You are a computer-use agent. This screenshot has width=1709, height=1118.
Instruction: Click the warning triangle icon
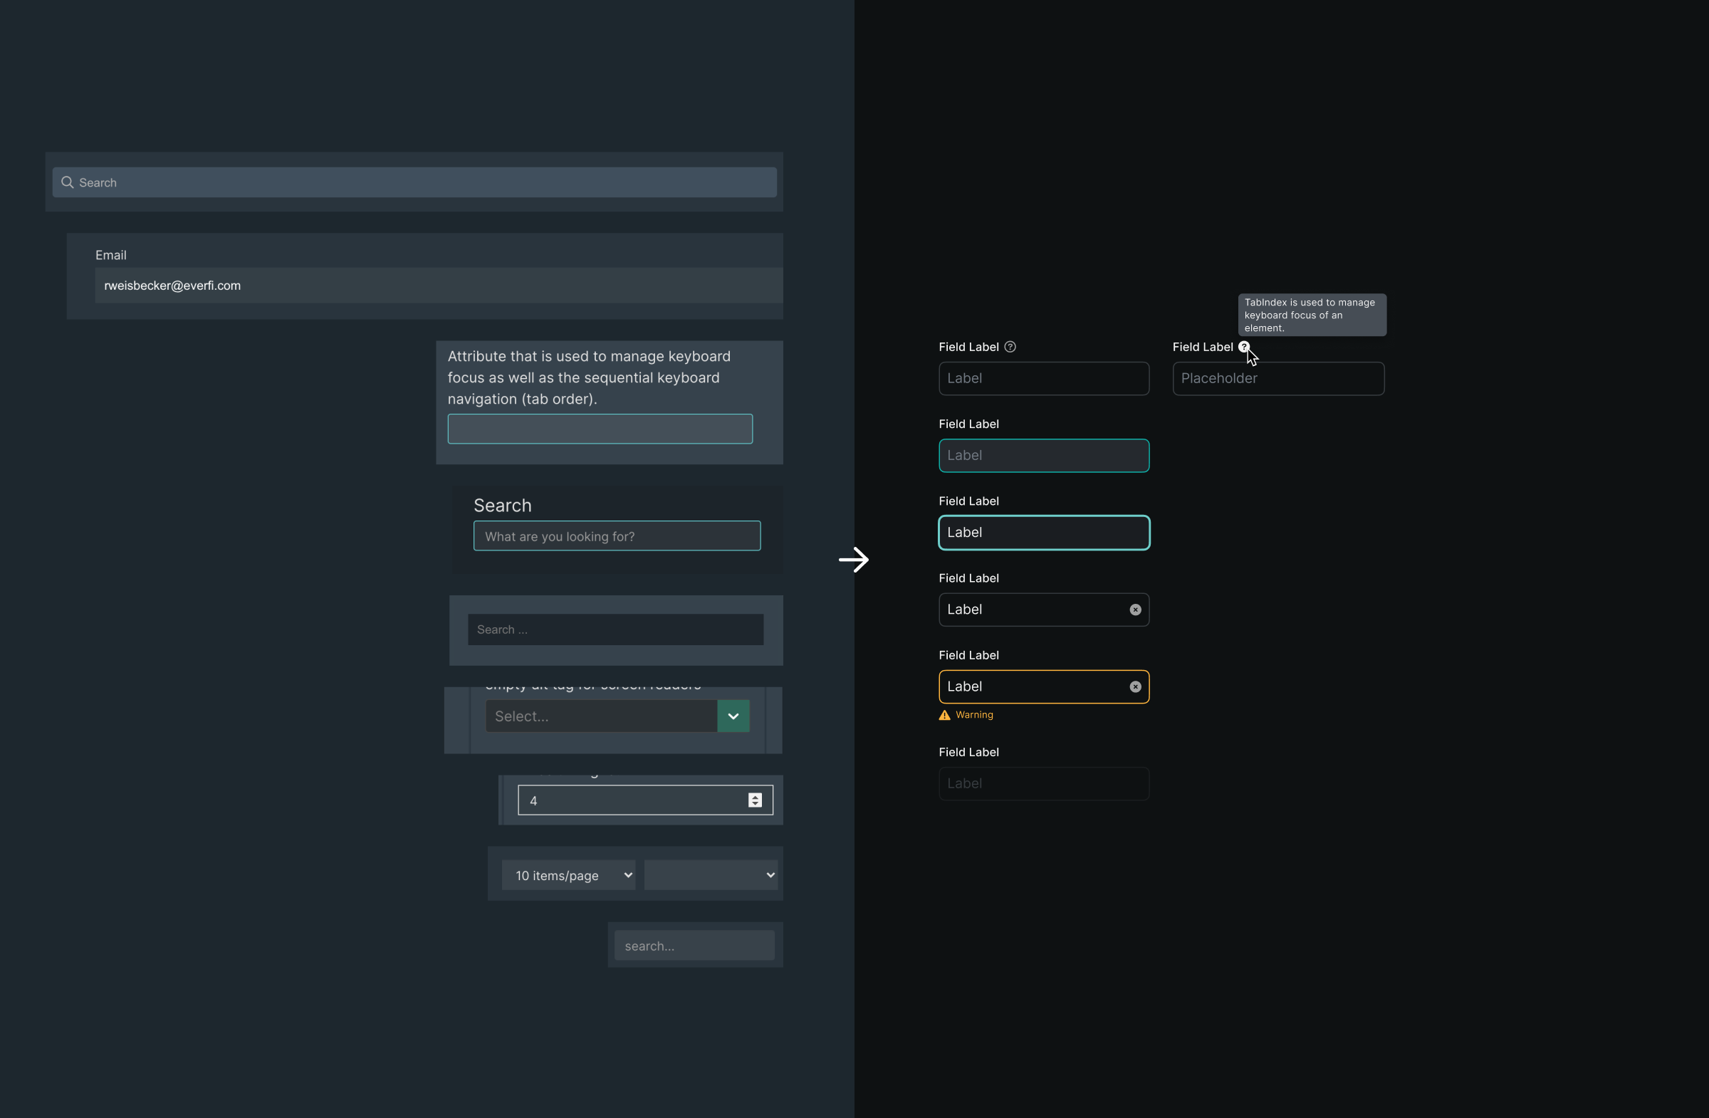(x=944, y=715)
